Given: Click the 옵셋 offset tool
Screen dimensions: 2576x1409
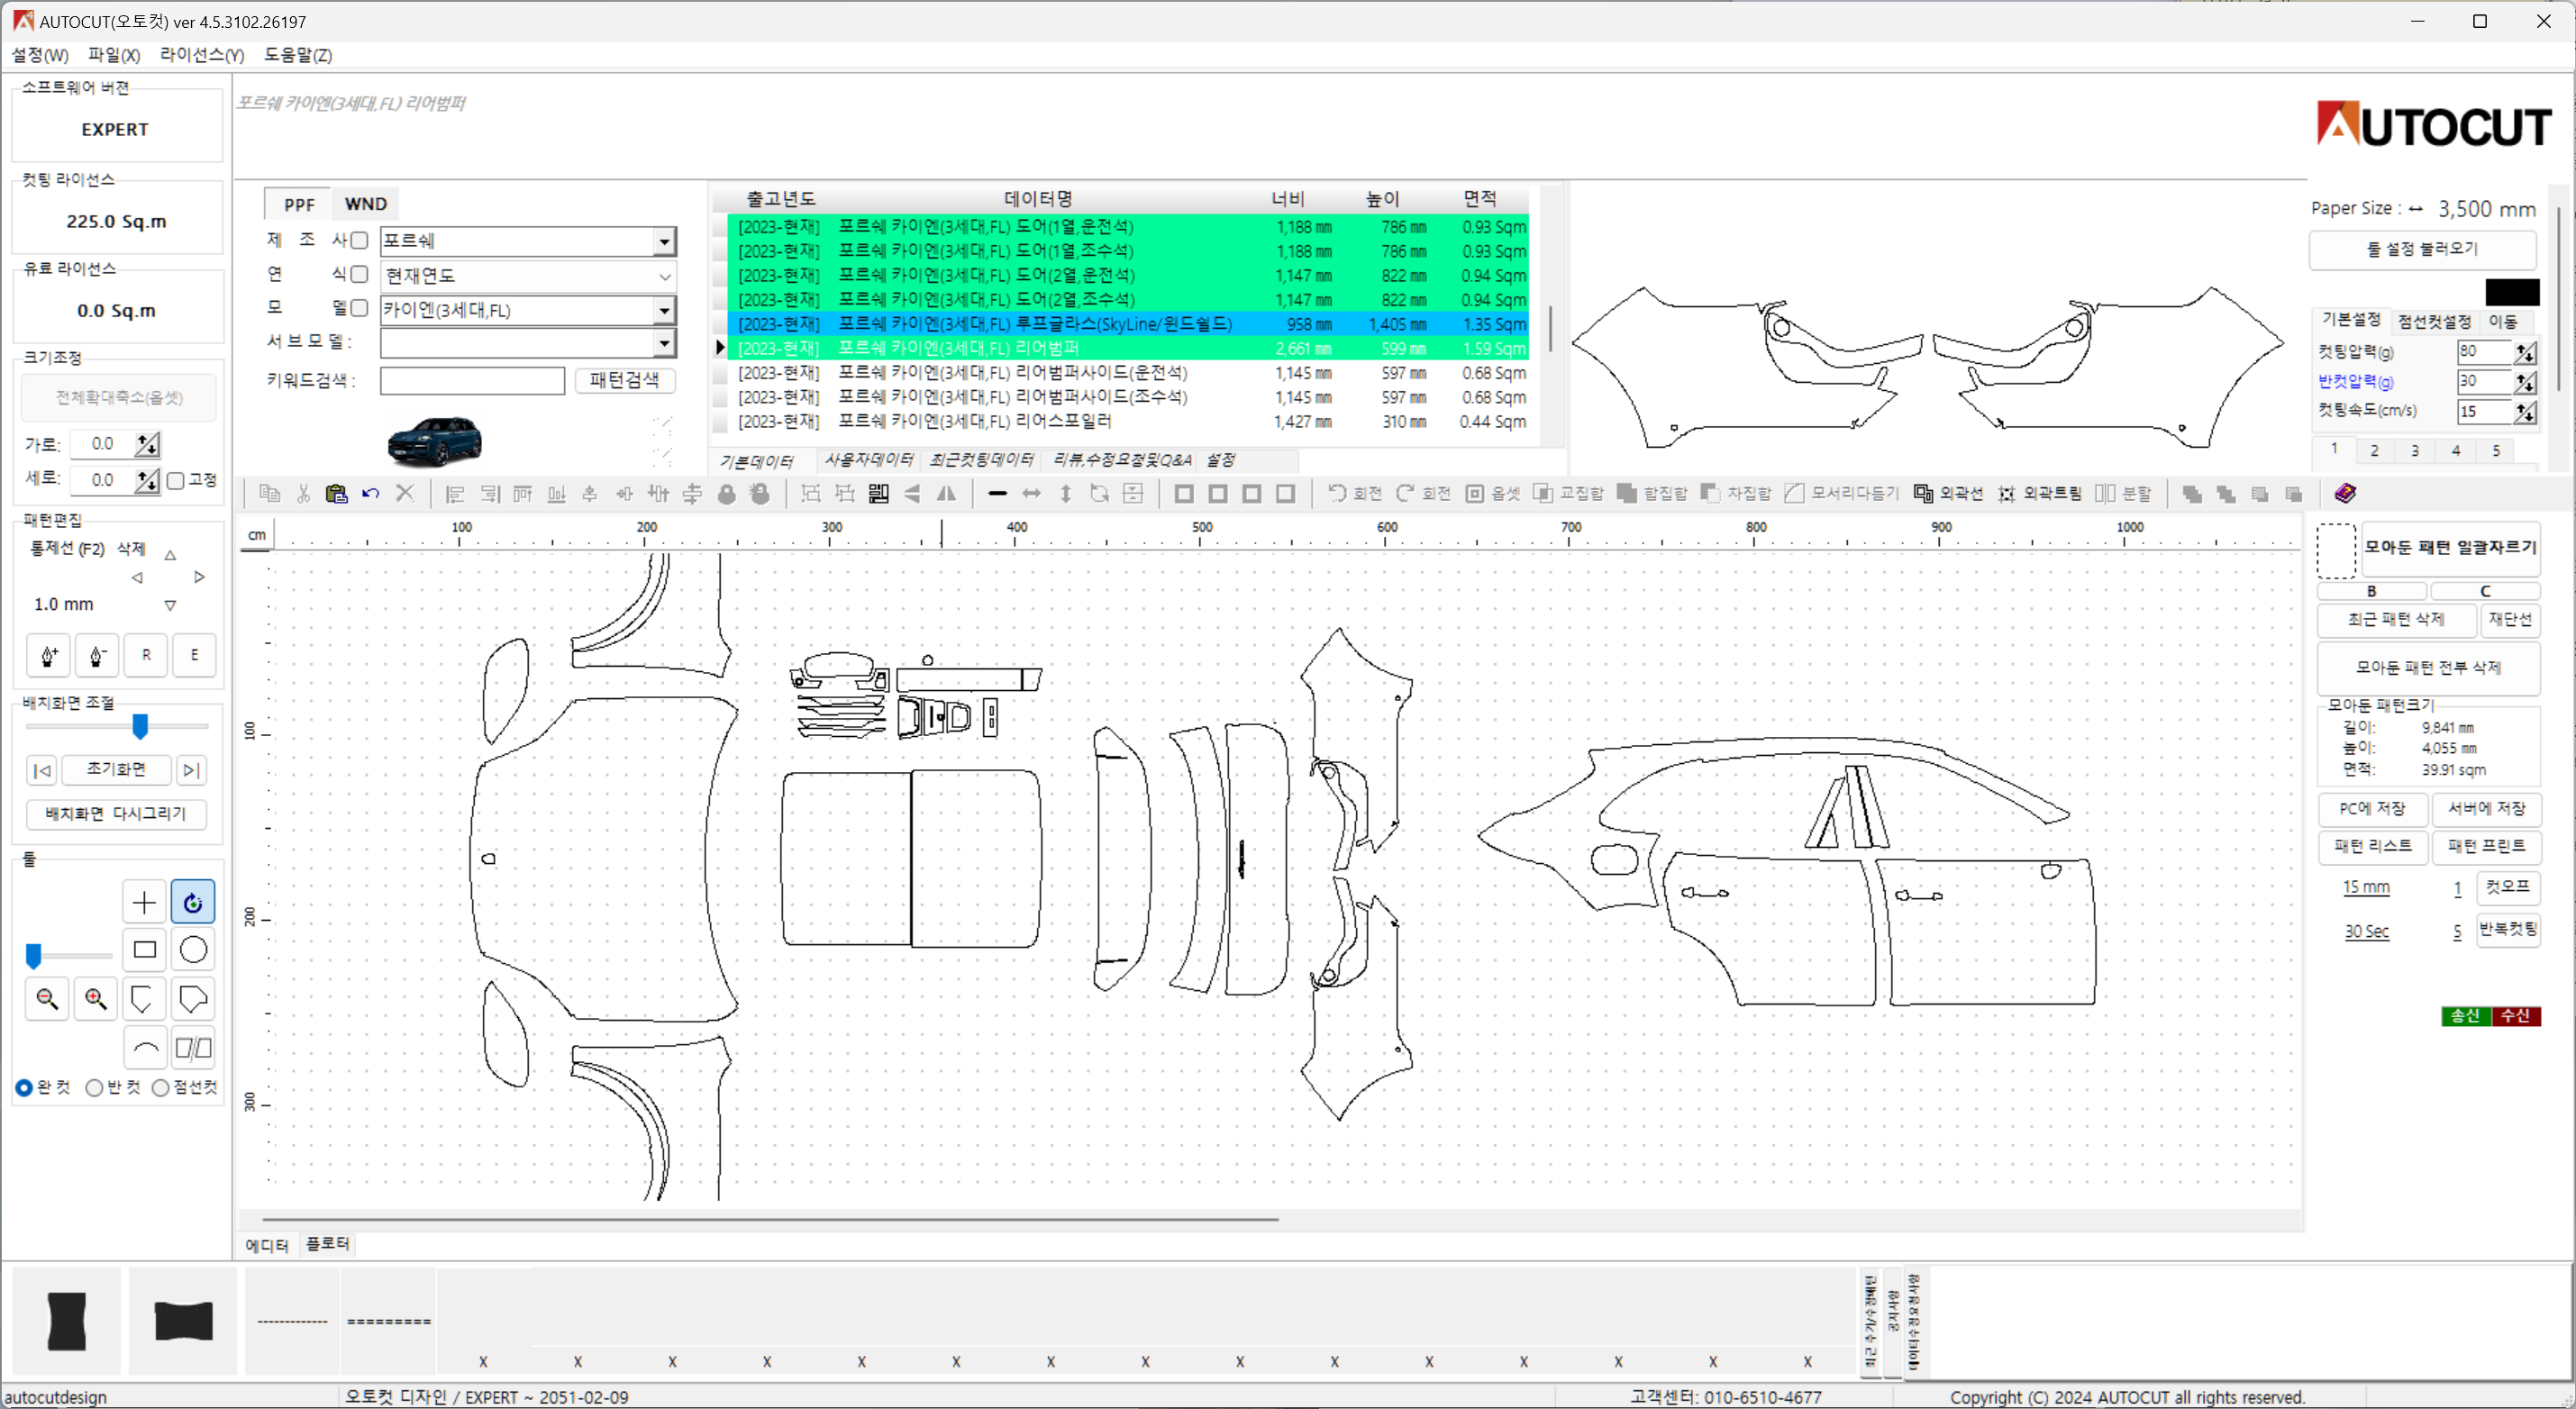Looking at the screenshot, I should (1493, 493).
